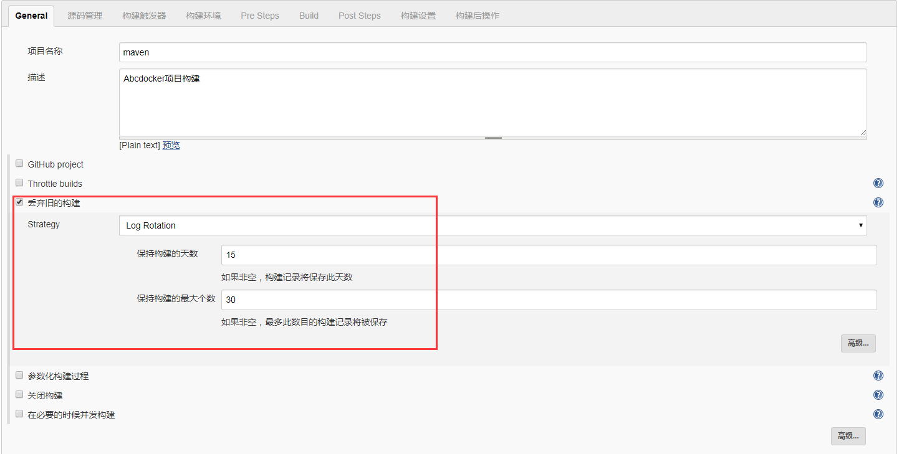899x454 pixels.
Task: Select the General tab
Action: click(31, 16)
